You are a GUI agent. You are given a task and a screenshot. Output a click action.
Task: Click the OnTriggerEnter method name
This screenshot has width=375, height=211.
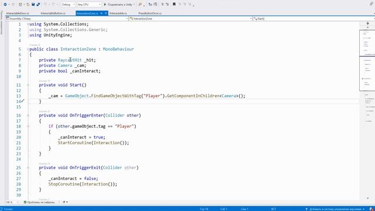(86, 115)
